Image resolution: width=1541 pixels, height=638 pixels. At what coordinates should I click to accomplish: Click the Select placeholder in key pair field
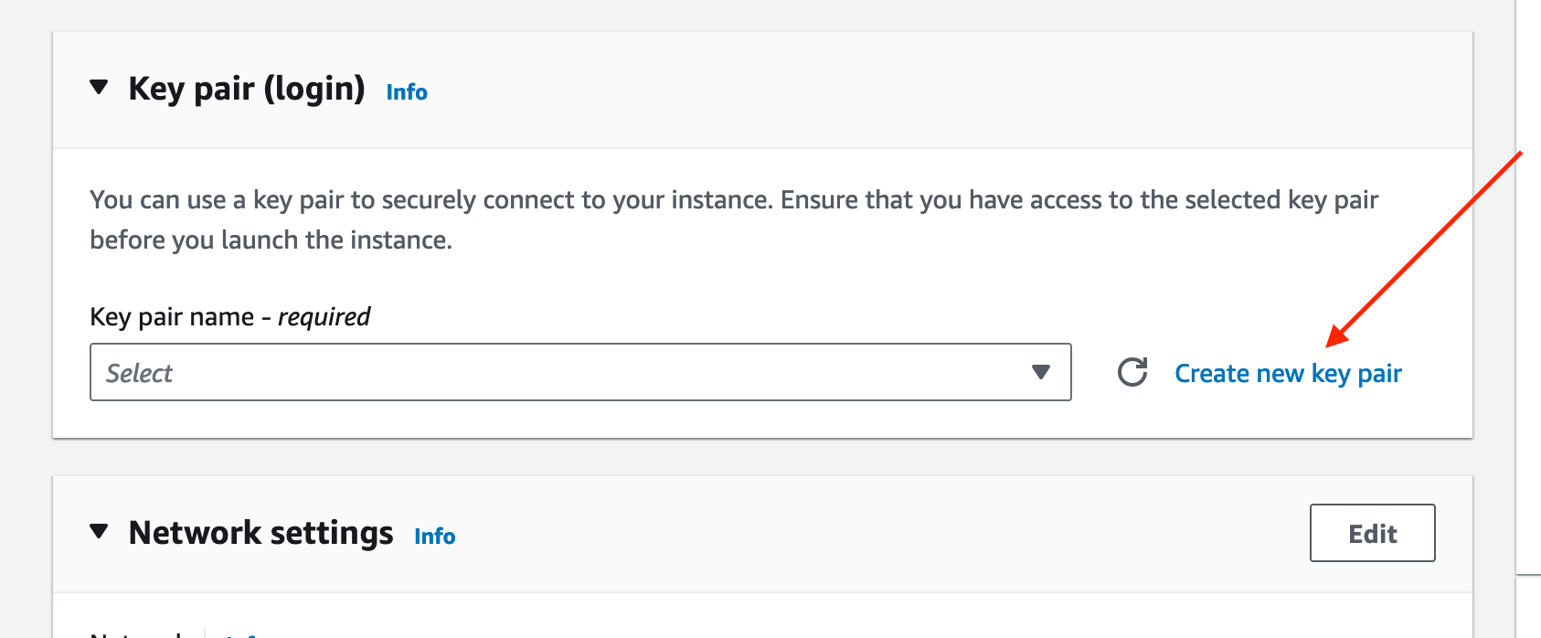point(139,373)
